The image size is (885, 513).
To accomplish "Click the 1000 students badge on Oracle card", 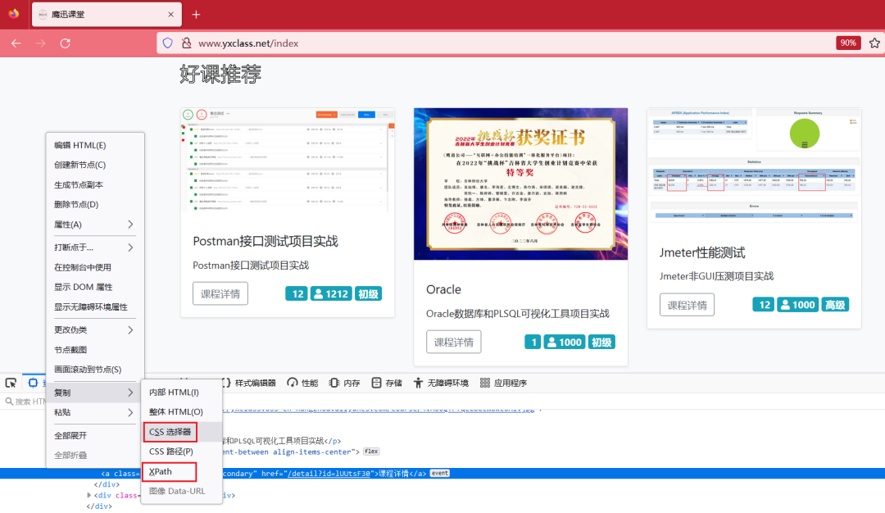I will (x=565, y=342).
